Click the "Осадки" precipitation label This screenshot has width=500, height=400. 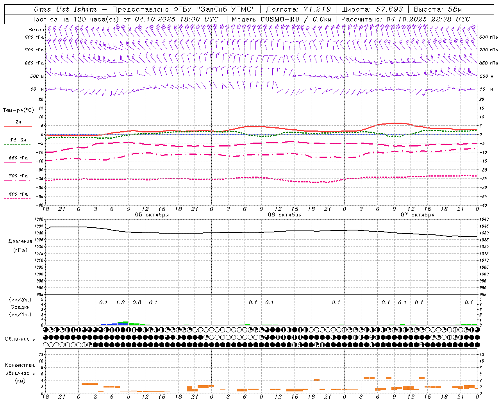[x=20, y=307]
